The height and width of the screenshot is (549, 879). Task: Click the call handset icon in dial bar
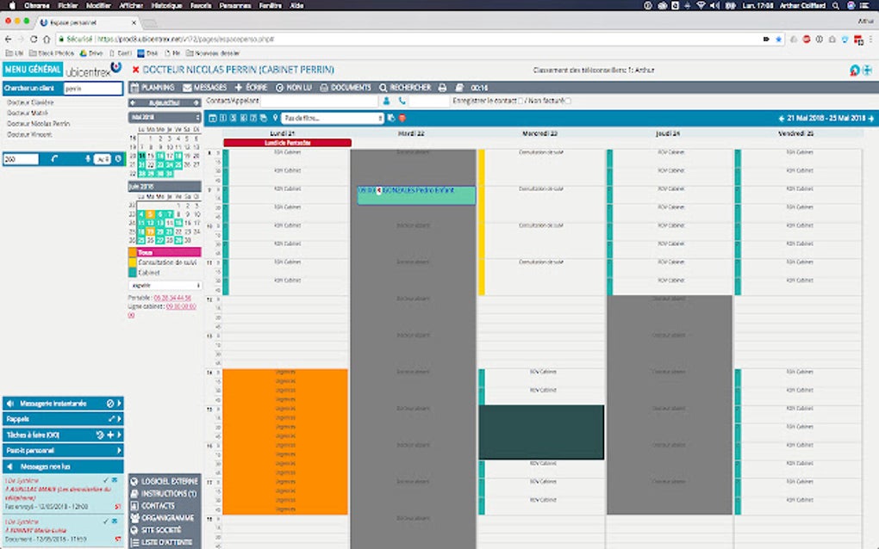(x=54, y=159)
